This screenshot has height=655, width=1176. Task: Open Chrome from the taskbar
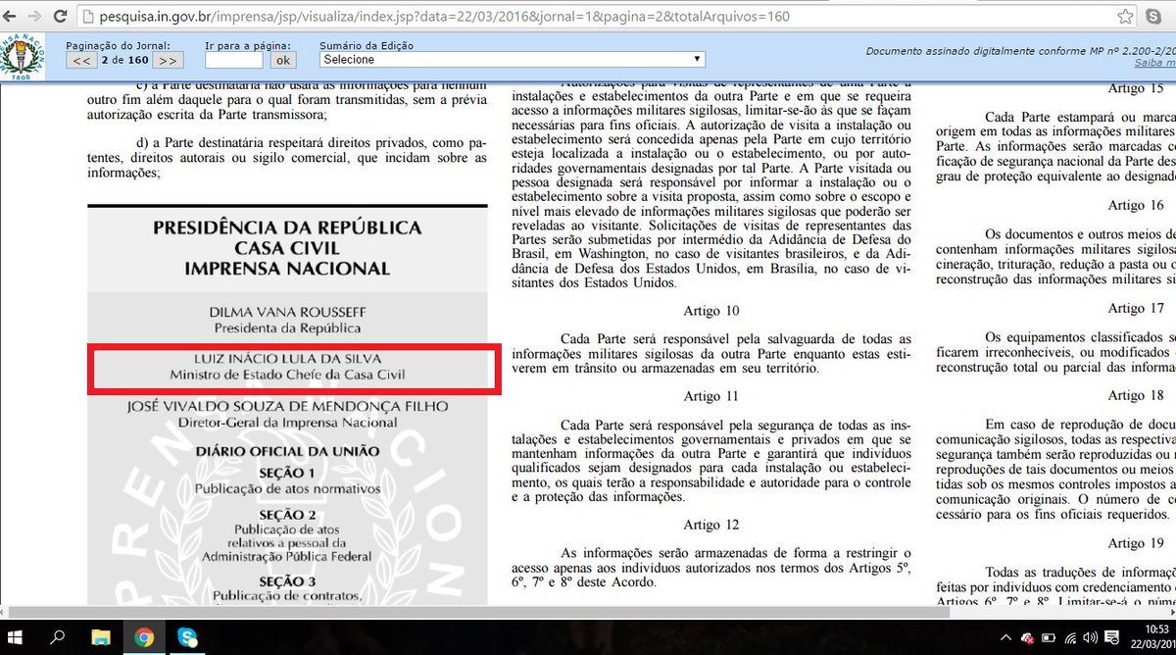coord(144,638)
